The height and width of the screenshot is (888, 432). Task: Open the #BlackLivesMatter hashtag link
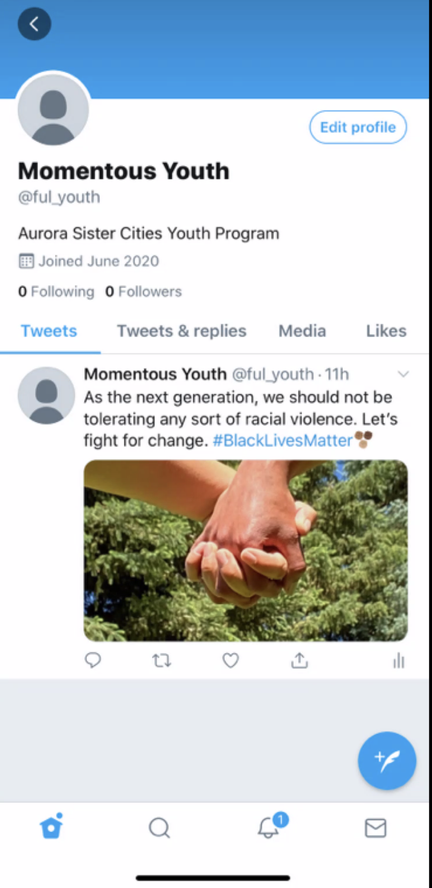(283, 440)
